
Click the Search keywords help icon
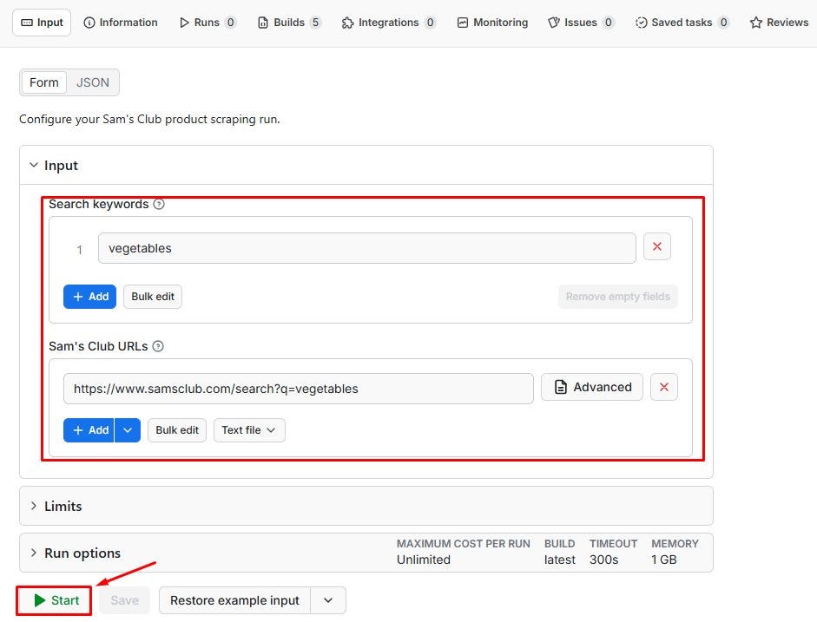(159, 204)
